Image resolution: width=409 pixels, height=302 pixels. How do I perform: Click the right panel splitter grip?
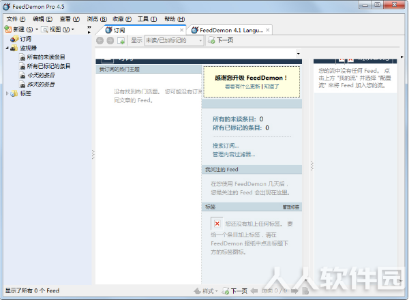click(312, 166)
